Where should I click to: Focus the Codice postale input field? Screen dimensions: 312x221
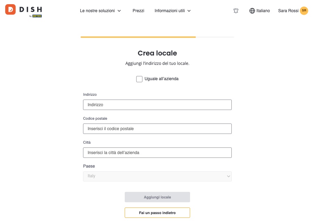click(157, 129)
